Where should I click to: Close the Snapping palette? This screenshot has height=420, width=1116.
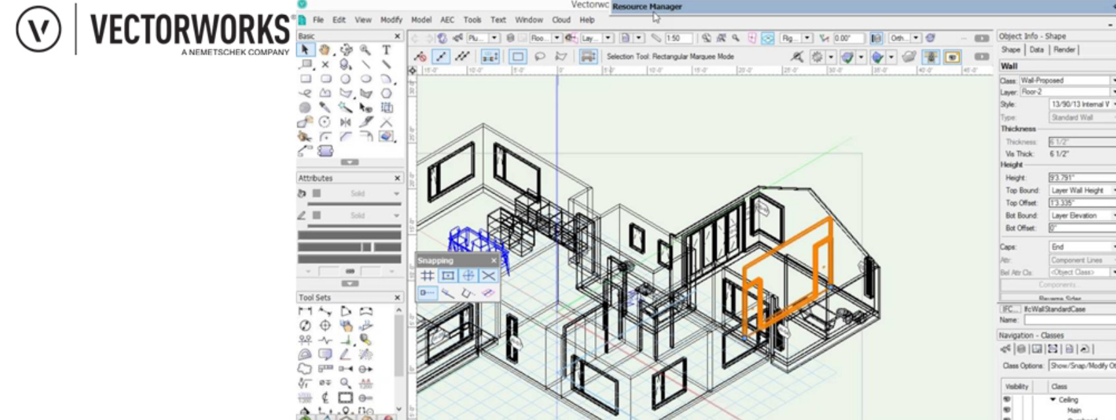(x=494, y=261)
